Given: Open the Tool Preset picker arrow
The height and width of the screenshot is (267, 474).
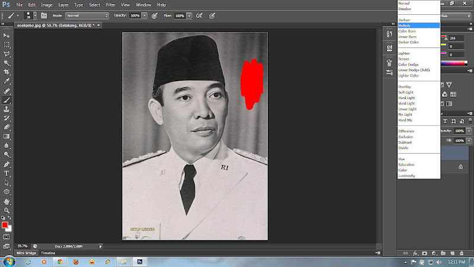Looking at the screenshot, I should pos(18,16).
